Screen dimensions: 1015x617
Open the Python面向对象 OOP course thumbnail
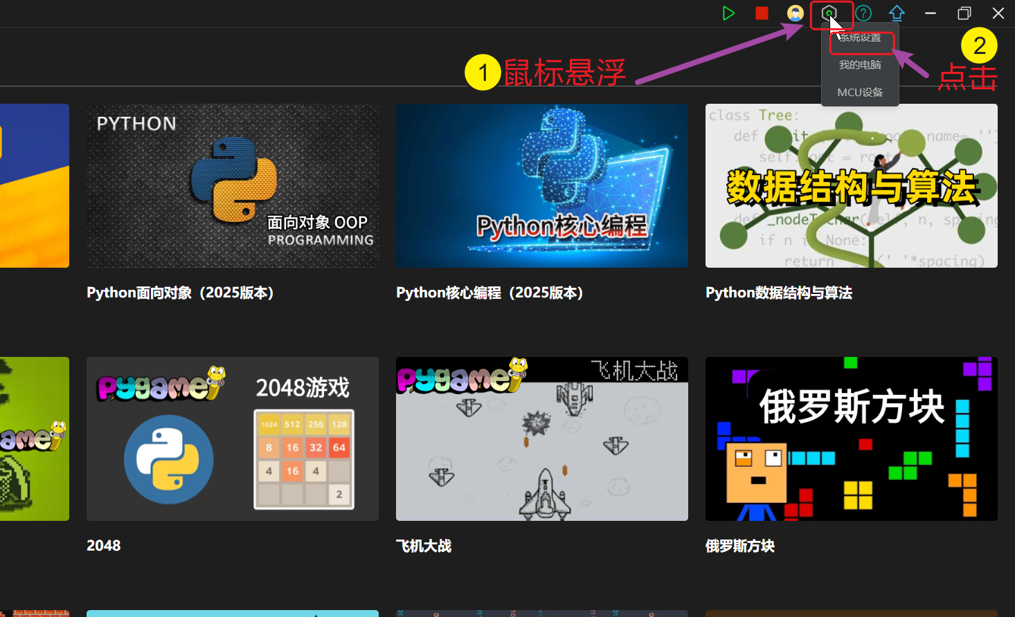[x=233, y=185]
